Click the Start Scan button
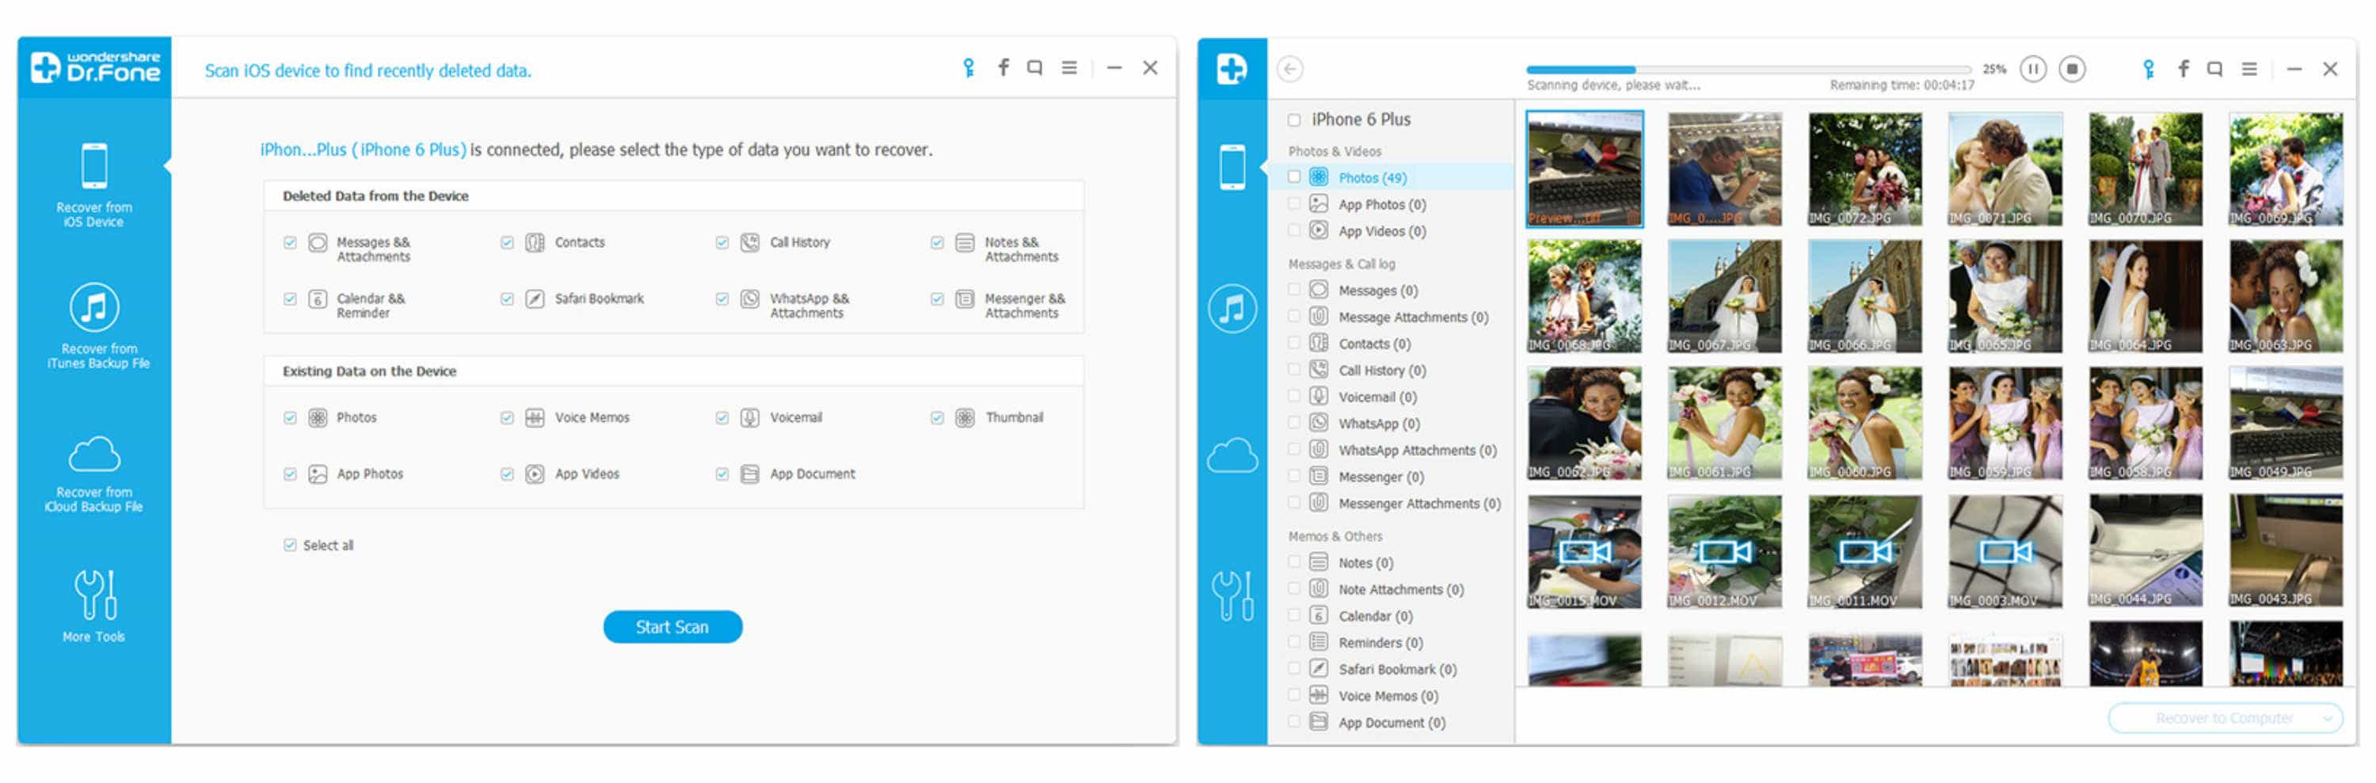The height and width of the screenshot is (783, 2376). 672,627
